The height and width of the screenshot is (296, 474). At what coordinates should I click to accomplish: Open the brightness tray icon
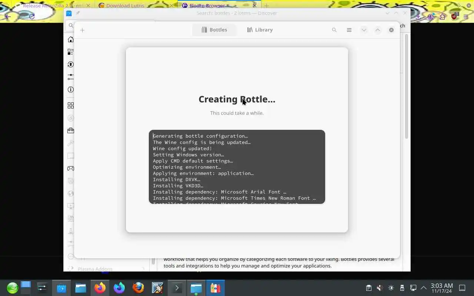pyautogui.click(x=391, y=288)
